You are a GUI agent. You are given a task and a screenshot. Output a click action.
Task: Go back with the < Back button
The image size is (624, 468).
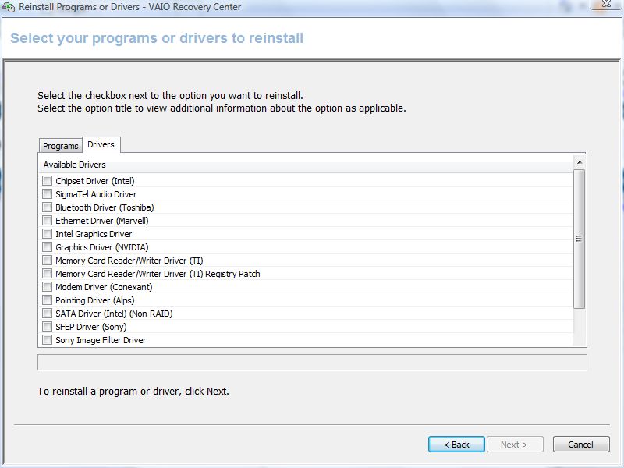point(456,444)
